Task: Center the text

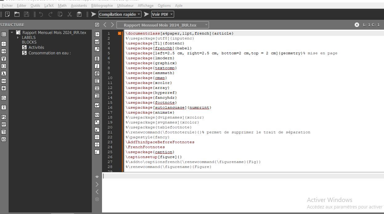Action: coord(97,88)
